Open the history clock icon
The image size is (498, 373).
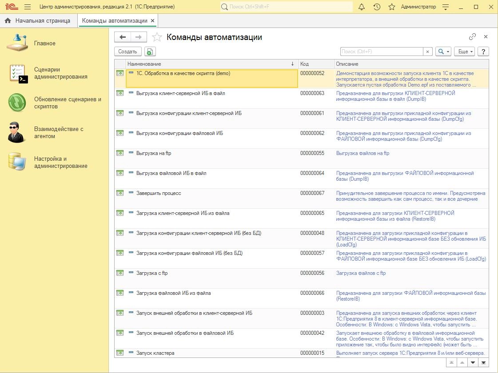click(377, 7)
